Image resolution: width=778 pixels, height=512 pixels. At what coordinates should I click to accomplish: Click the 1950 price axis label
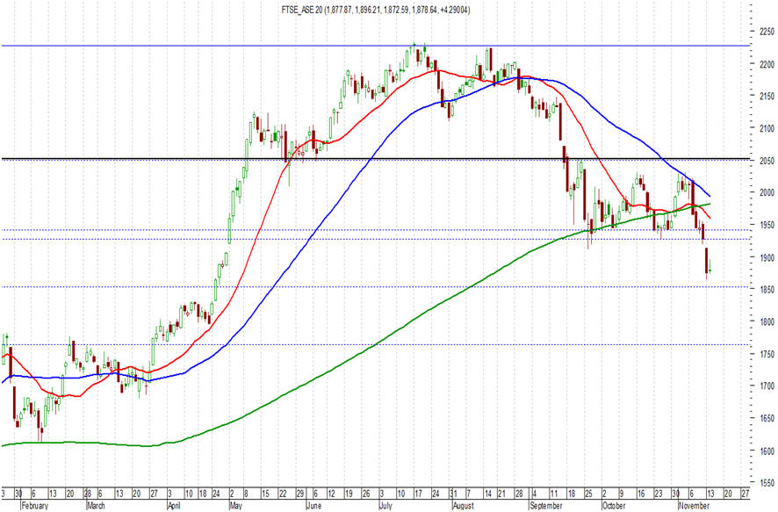[x=767, y=225]
